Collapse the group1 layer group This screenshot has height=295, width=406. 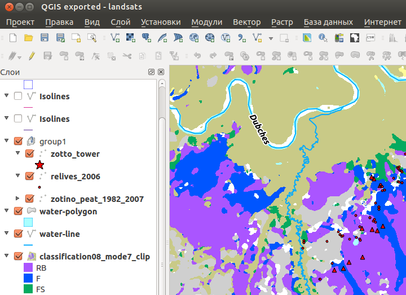tap(6, 141)
